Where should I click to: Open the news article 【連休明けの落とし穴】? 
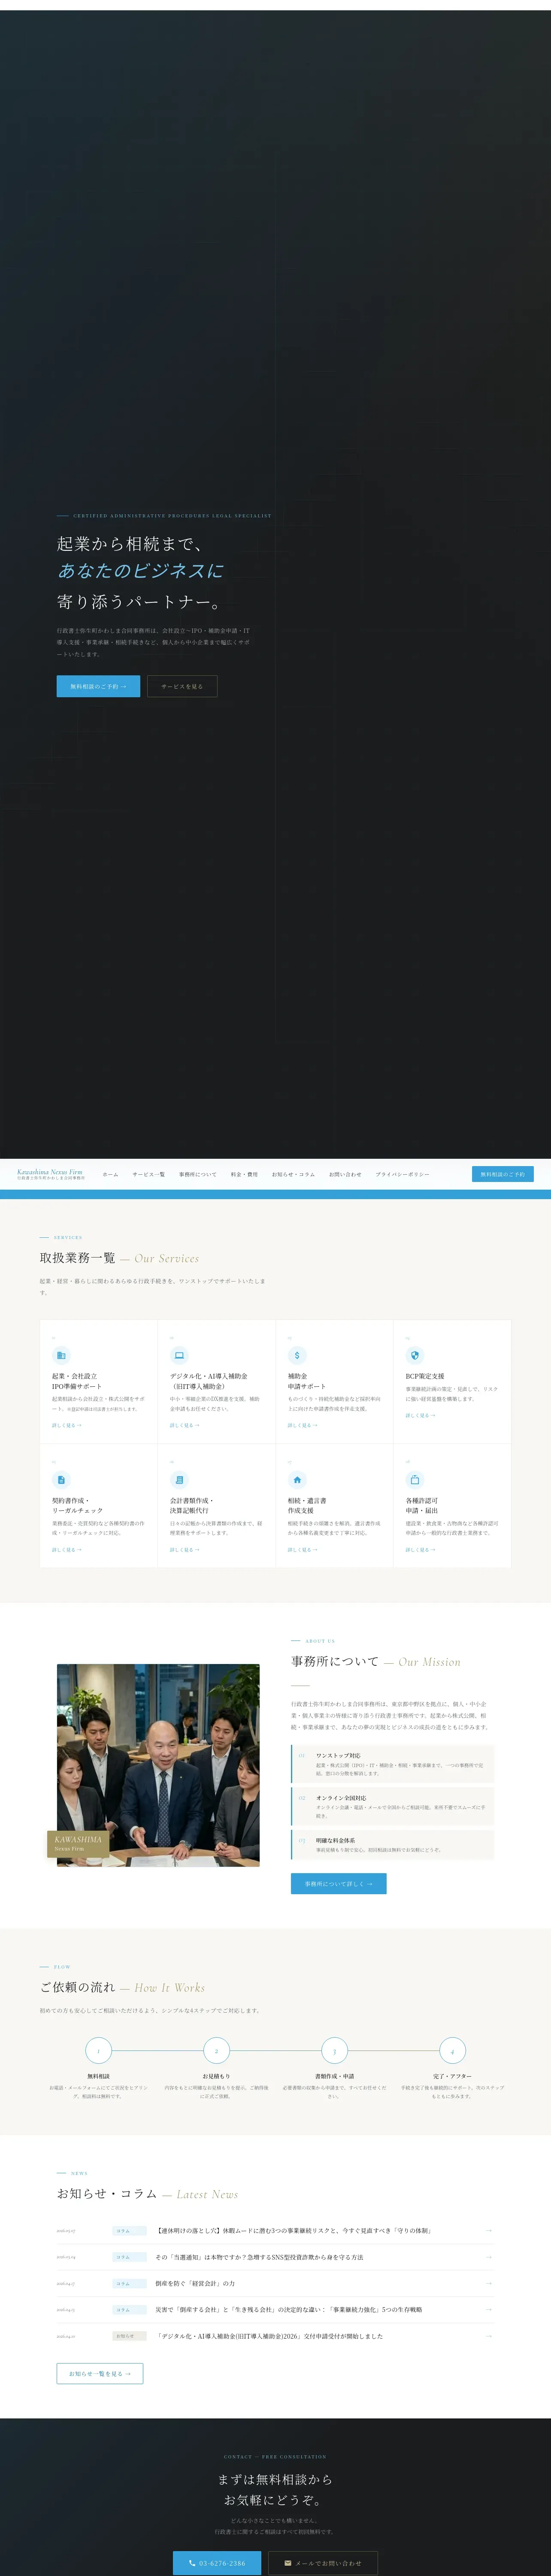point(293,2230)
